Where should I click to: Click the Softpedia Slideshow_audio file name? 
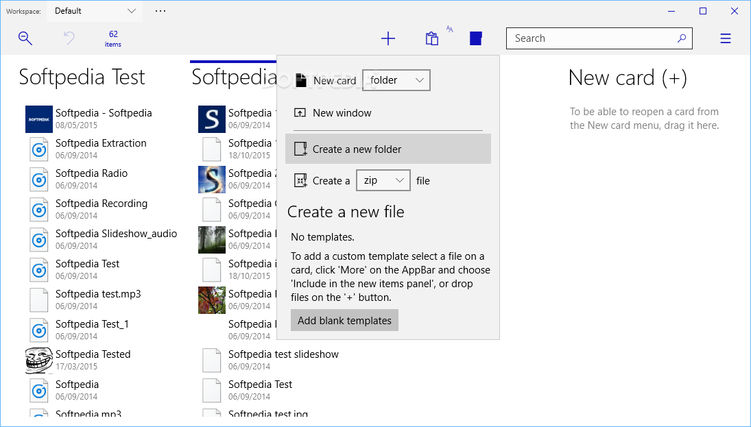(x=117, y=234)
